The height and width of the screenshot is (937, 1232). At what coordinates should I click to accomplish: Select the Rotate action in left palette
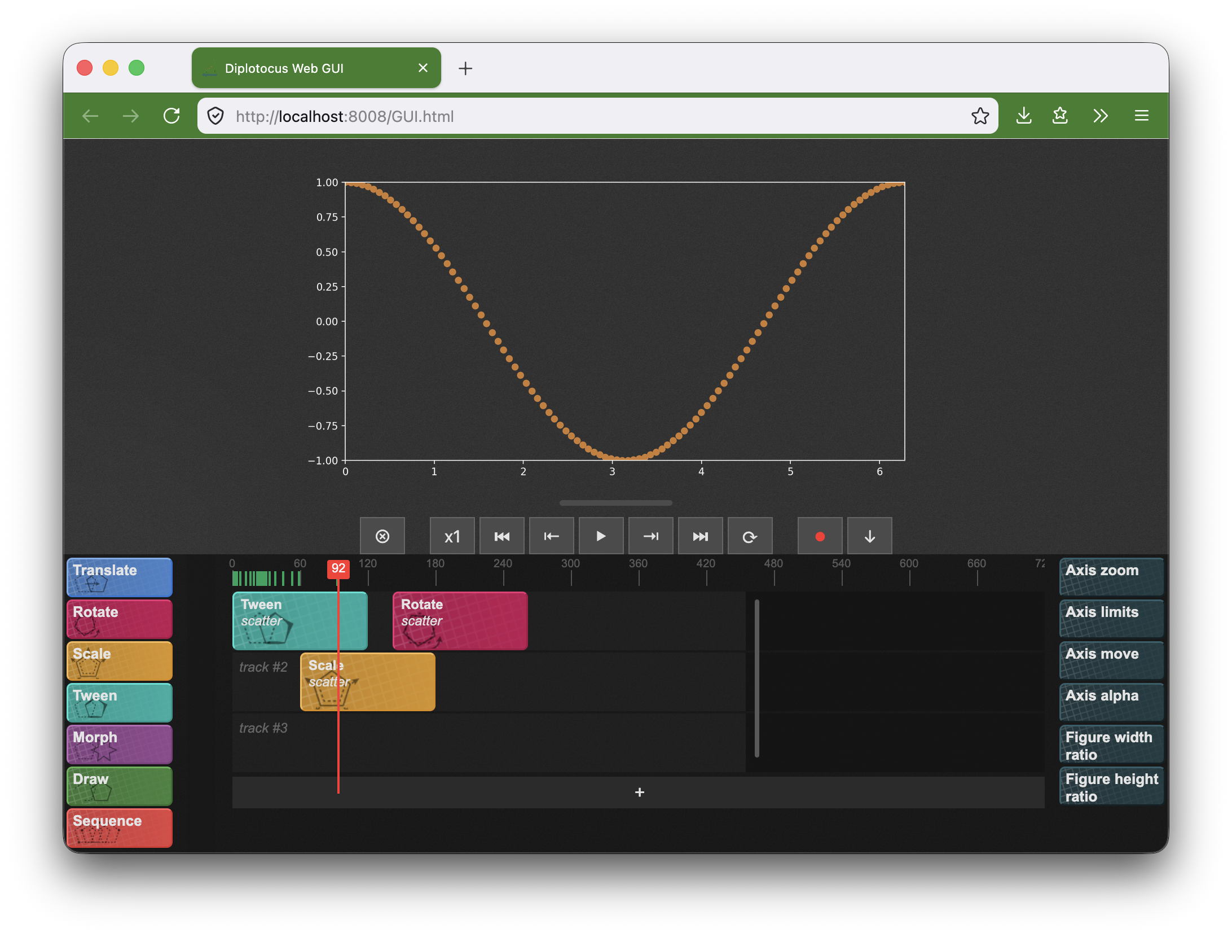pyautogui.click(x=120, y=619)
